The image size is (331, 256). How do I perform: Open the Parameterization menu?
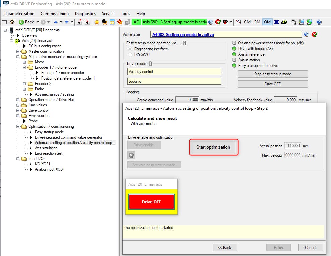coord(19,14)
